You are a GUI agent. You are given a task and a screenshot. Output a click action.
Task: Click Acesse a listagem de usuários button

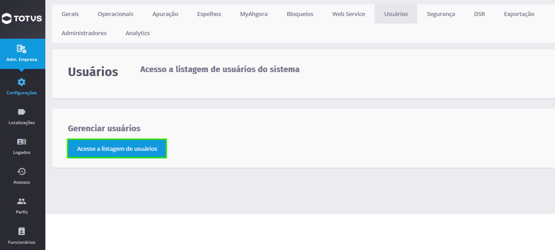[x=117, y=149]
